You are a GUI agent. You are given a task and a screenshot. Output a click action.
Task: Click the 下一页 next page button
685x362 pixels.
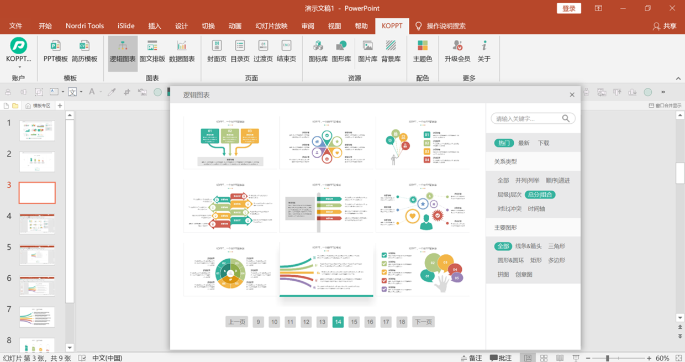[423, 322]
